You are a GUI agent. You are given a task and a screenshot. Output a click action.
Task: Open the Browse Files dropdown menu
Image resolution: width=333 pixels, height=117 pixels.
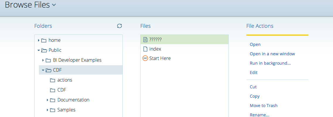coord(54,5)
